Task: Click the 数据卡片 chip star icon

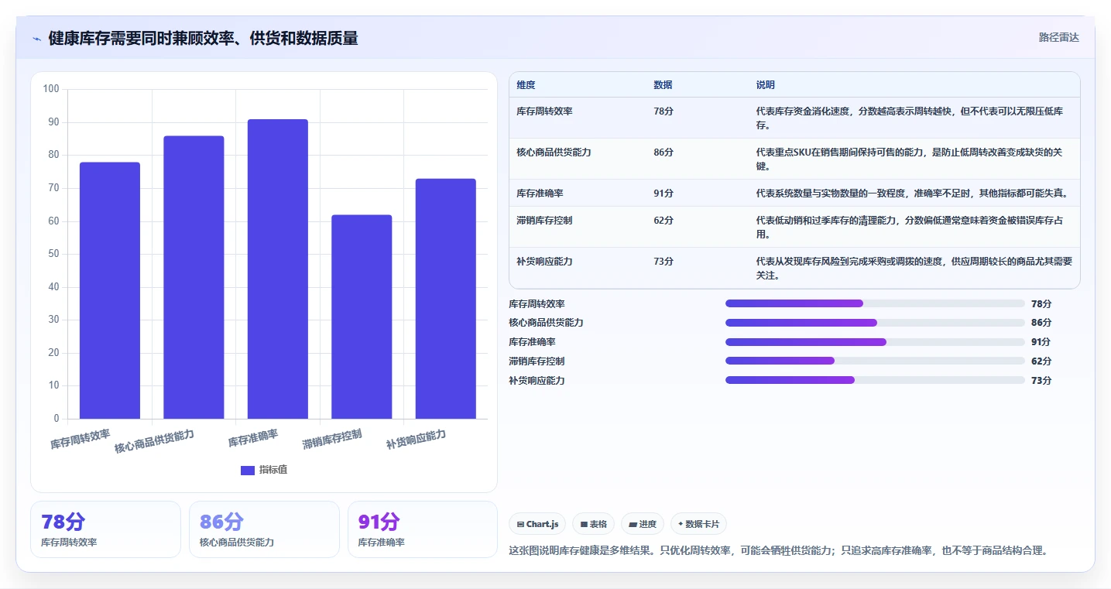Action: [x=681, y=524]
